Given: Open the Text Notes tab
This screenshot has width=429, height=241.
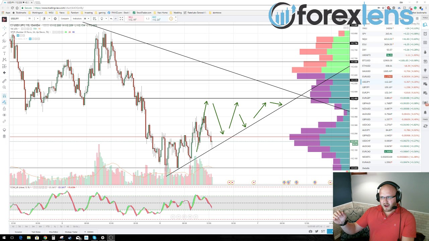Looking at the screenshot, I should 36,232.
